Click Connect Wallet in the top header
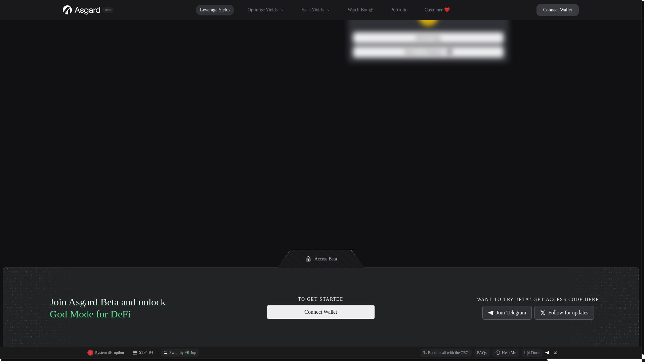Viewport: 645px width, 362px height. (x=557, y=10)
